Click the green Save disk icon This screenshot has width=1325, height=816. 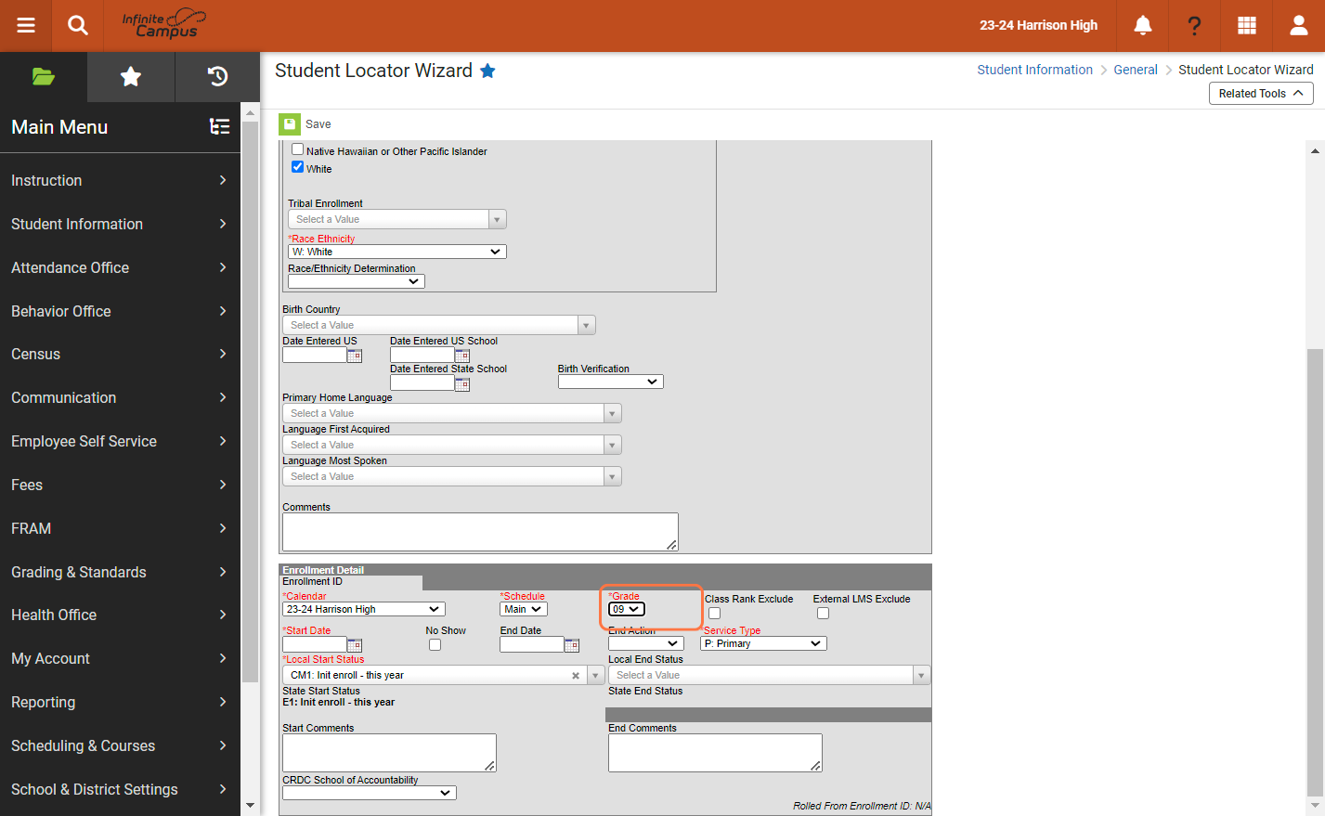pos(289,123)
